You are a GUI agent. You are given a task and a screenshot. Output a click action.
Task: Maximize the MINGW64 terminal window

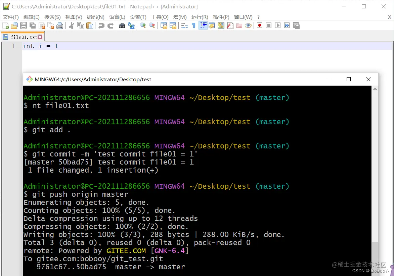[349, 79]
